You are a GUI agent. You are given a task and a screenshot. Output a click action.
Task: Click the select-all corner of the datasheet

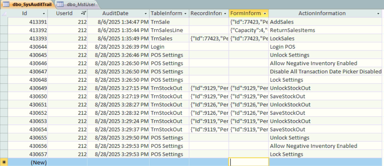pyautogui.click(x=4, y=13)
